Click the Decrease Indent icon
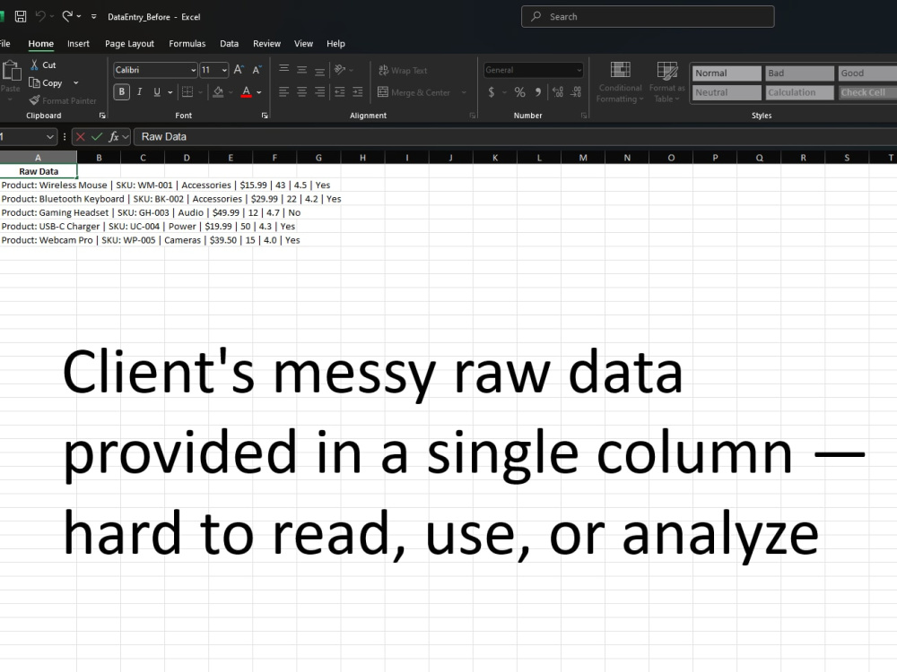Screen dimensions: 897x672 pyautogui.click(x=340, y=92)
